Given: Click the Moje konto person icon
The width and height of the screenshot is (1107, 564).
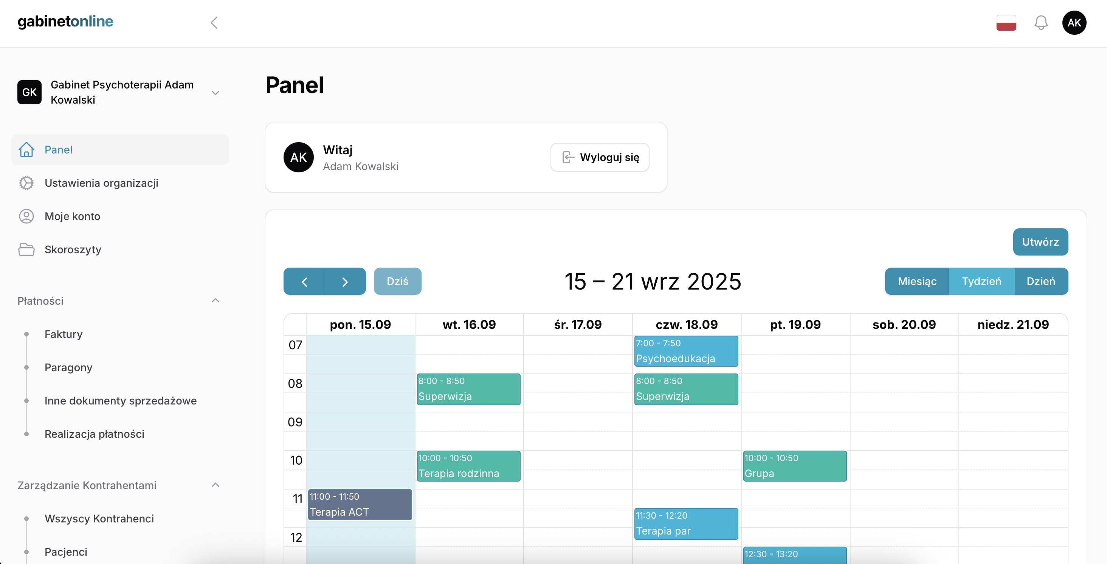Looking at the screenshot, I should pyautogui.click(x=26, y=216).
